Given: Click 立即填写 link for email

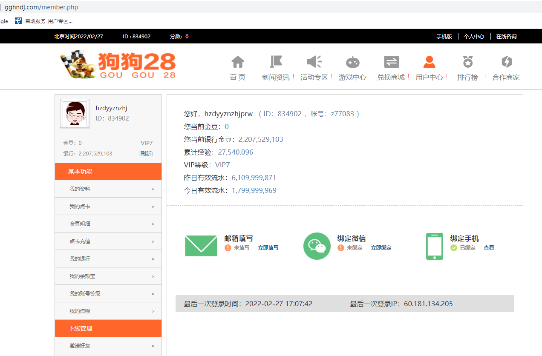Looking at the screenshot, I should (x=268, y=248).
